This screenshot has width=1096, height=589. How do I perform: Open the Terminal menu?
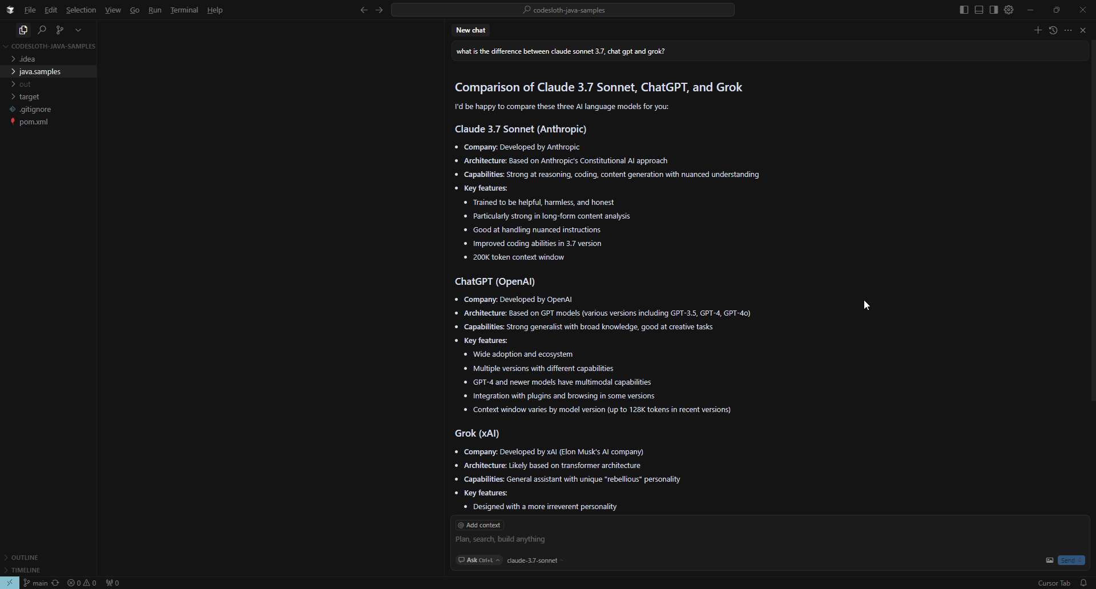pyautogui.click(x=184, y=10)
